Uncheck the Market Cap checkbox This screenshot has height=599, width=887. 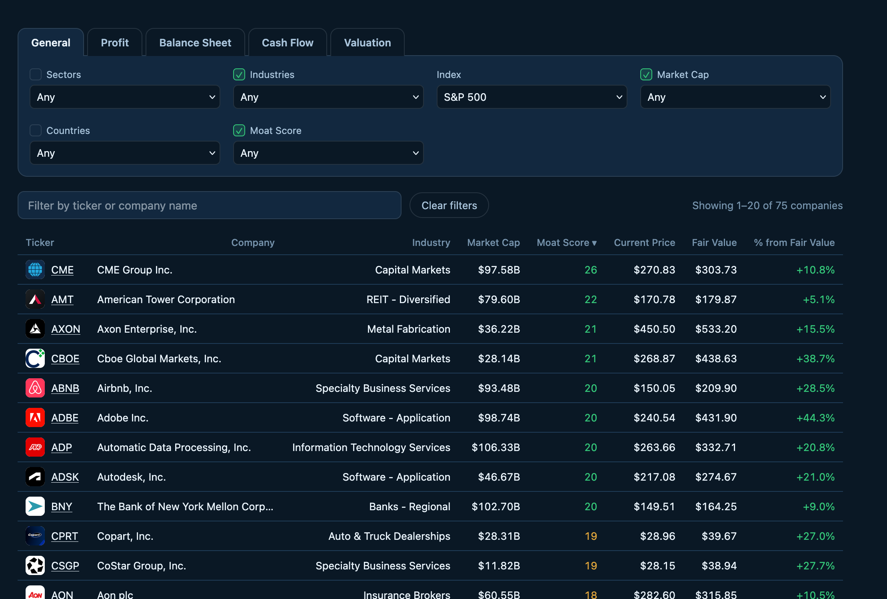point(646,74)
